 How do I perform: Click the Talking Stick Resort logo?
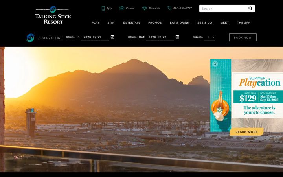click(53, 15)
